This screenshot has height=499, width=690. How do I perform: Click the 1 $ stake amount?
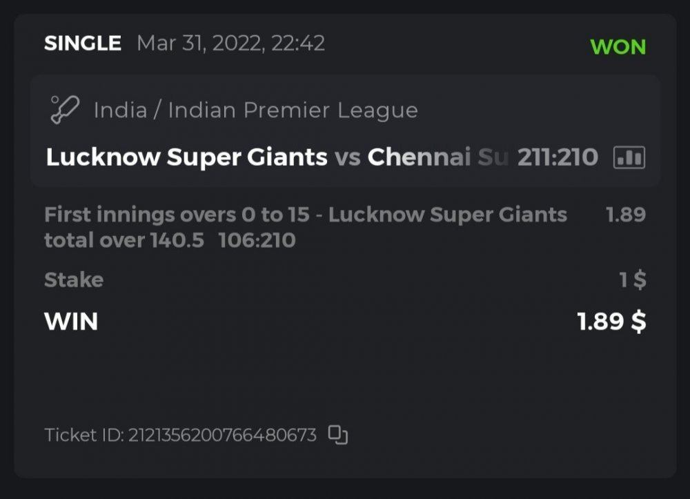click(633, 280)
